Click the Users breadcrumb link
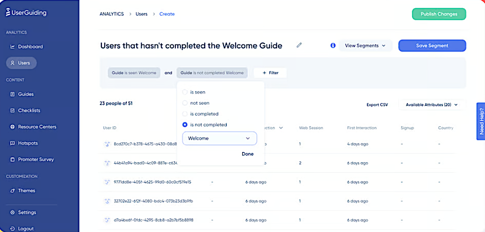Viewport: 485px width, 232px height. (141, 14)
